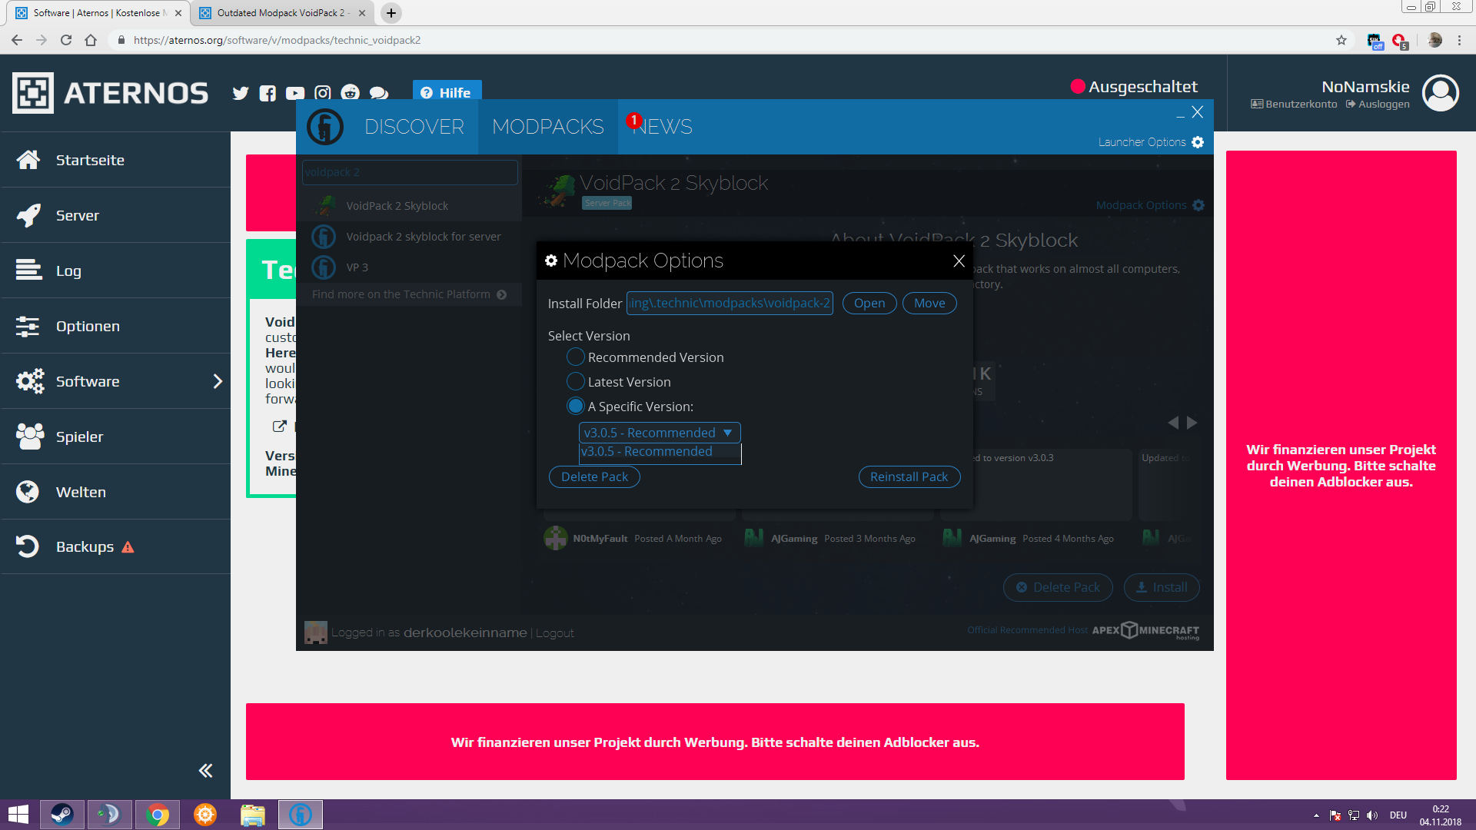Open the MODPACKS tab
The height and width of the screenshot is (830, 1476).
(548, 127)
